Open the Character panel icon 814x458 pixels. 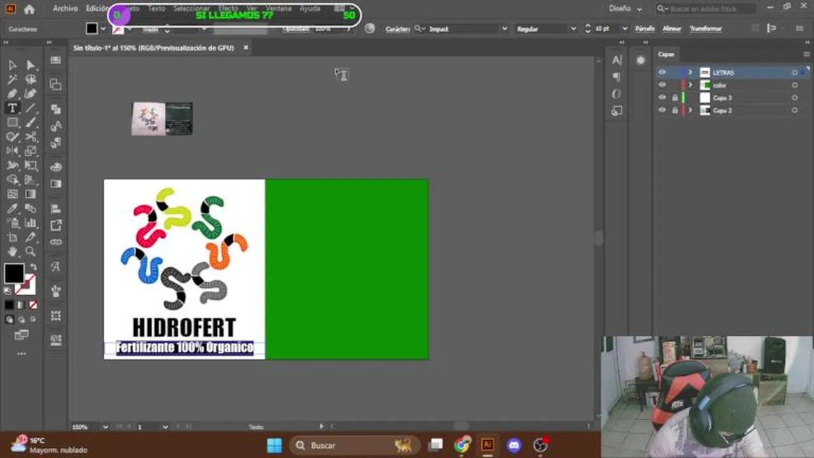pyautogui.click(x=616, y=60)
